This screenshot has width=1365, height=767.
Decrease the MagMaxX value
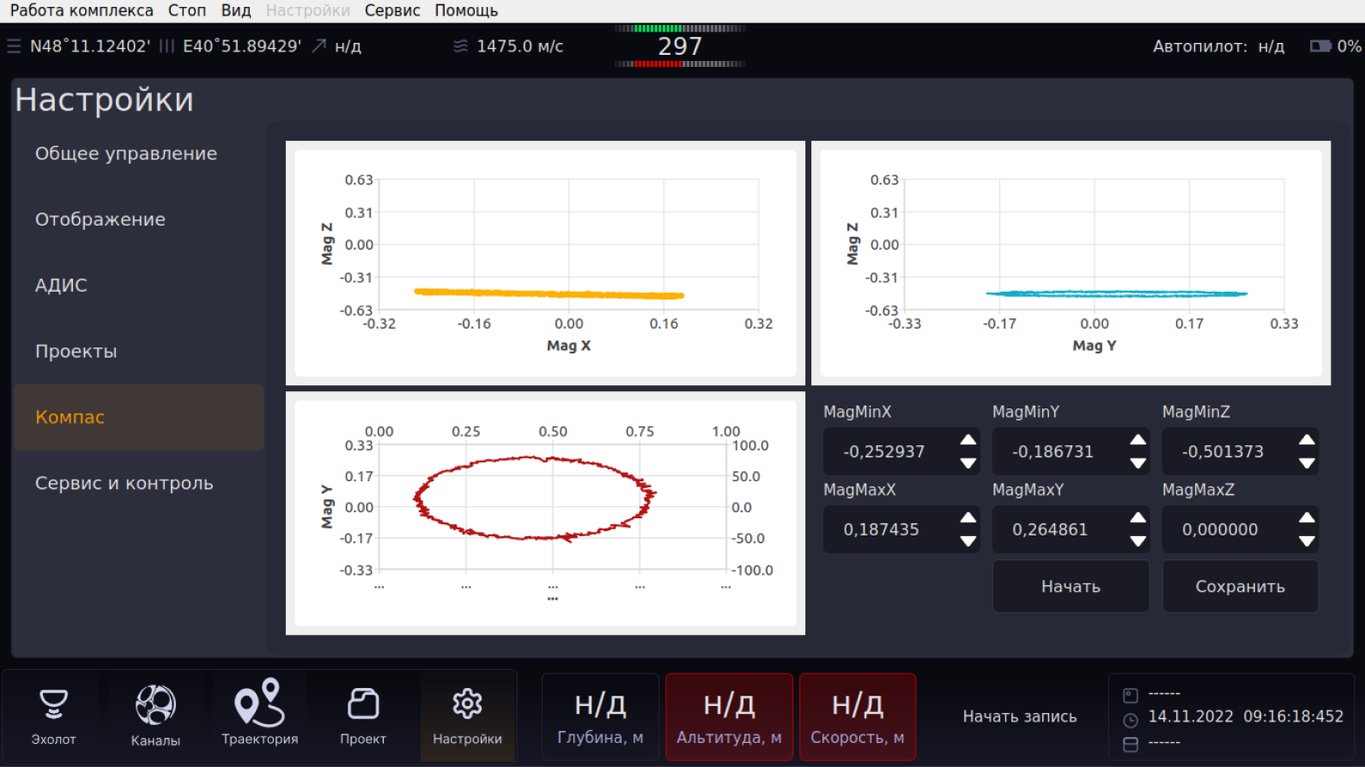coord(968,541)
